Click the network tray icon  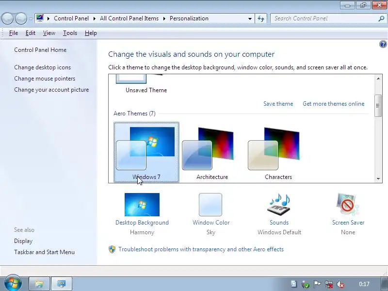tap(329, 284)
